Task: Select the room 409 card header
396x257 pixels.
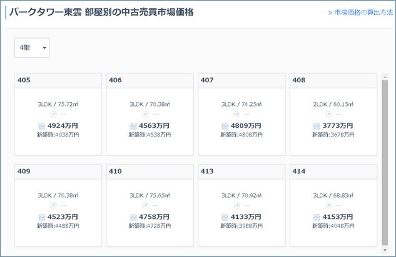Action: (58, 172)
